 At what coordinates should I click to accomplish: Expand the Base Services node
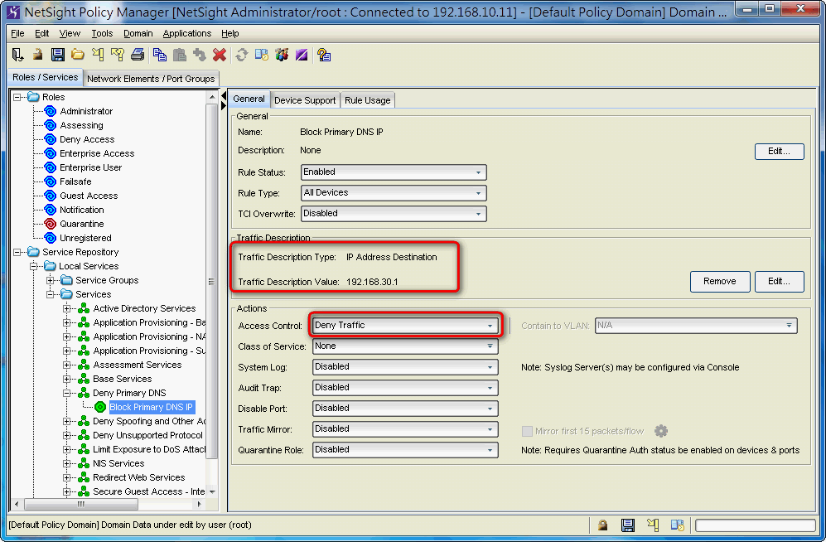click(67, 379)
